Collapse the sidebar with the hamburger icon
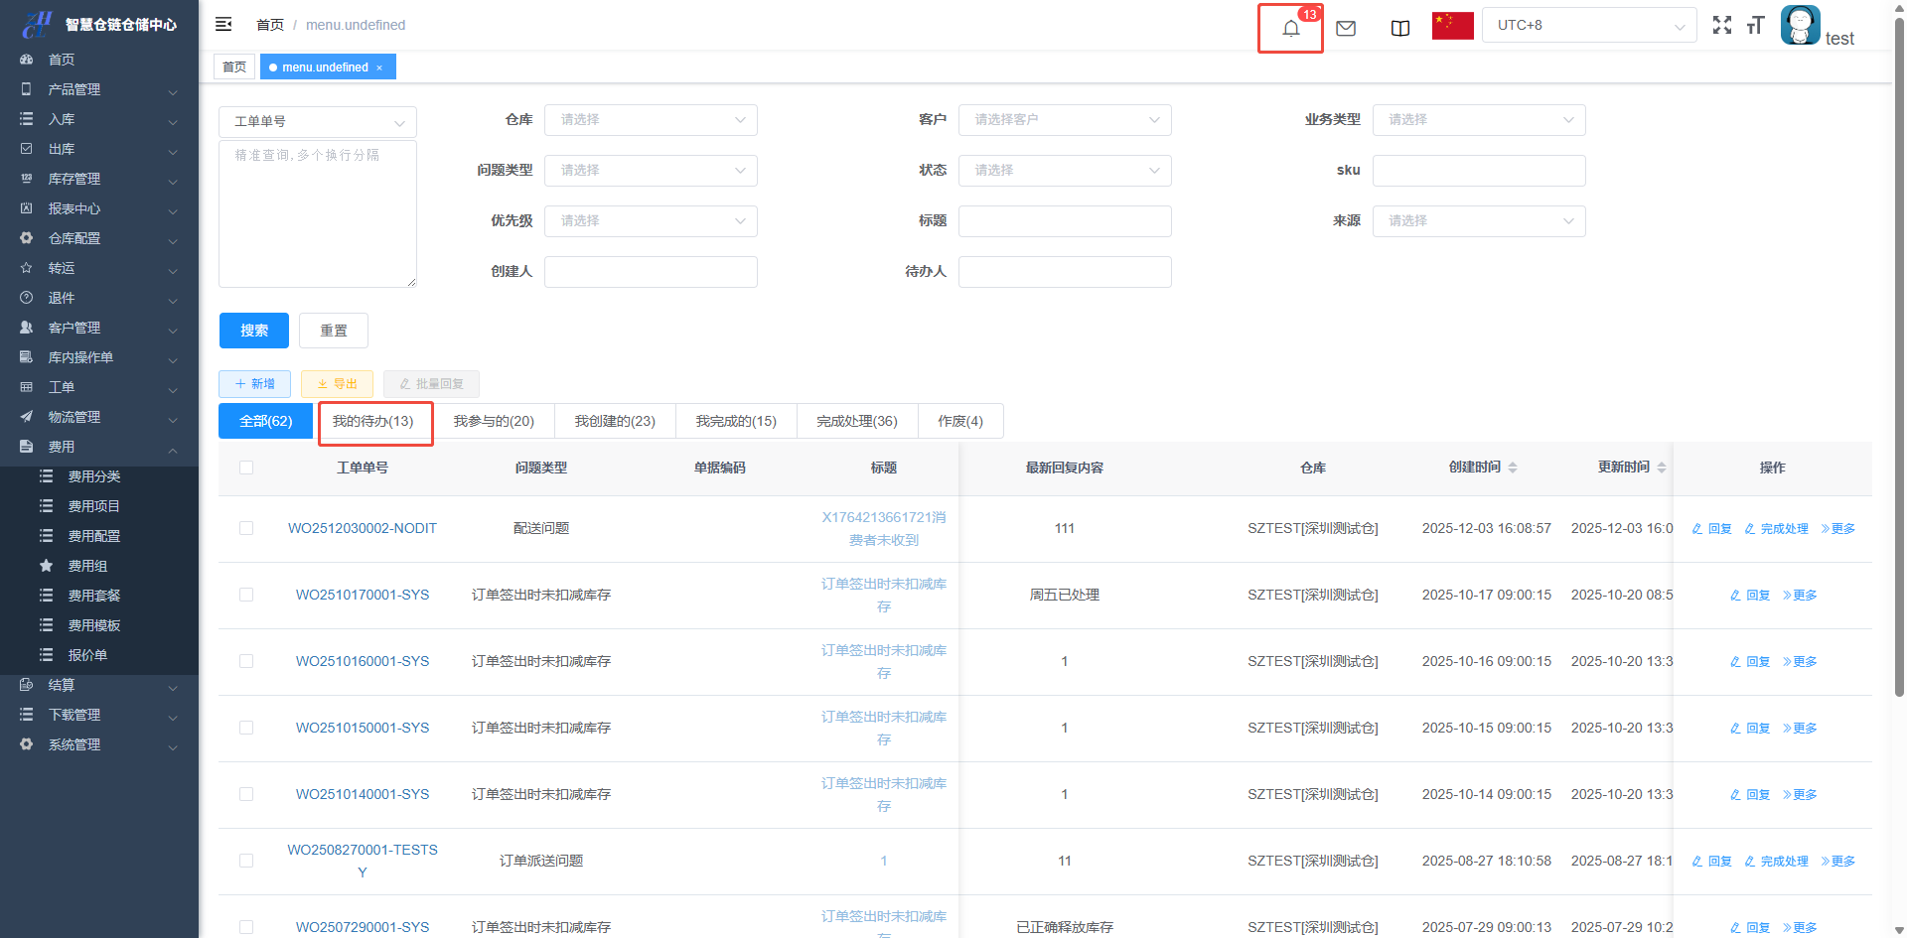Image resolution: width=1907 pixels, height=938 pixels. point(223,24)
